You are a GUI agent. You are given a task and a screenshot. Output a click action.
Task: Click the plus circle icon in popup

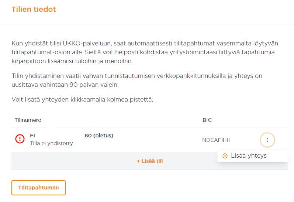pyautogui.click(x=225, y=156)
